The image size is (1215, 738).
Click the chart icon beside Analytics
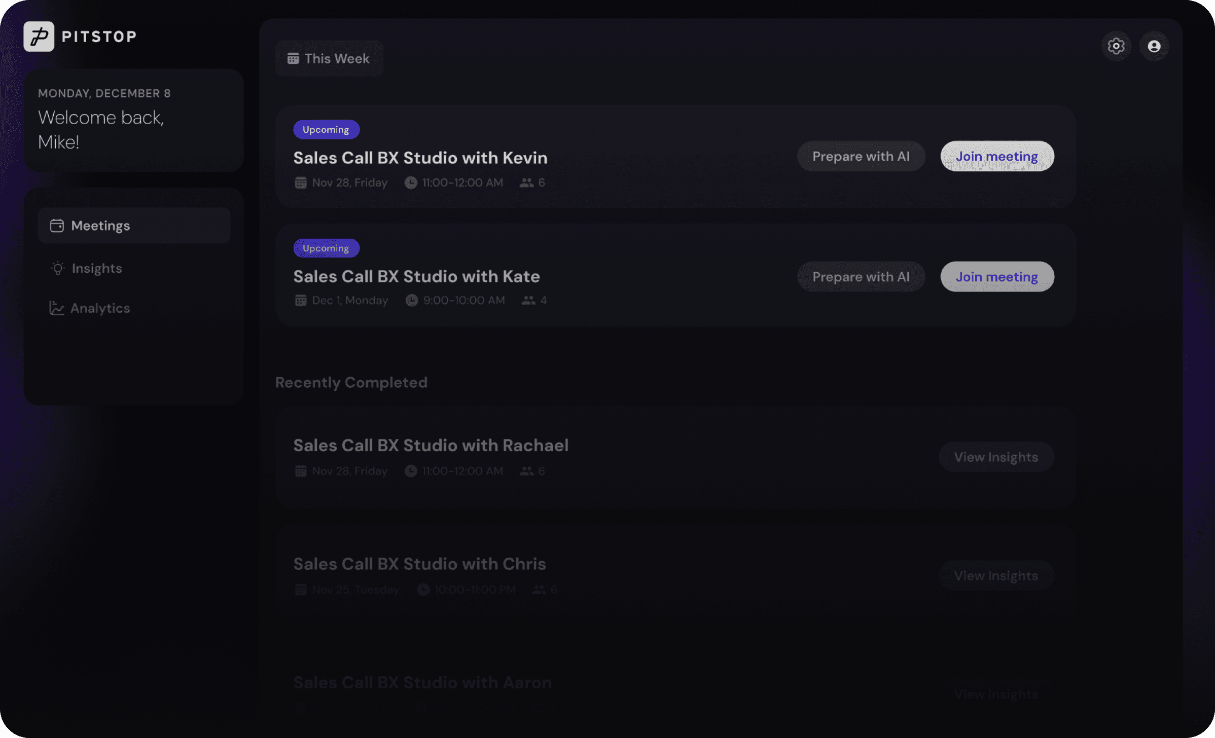(x=56, y=308)
